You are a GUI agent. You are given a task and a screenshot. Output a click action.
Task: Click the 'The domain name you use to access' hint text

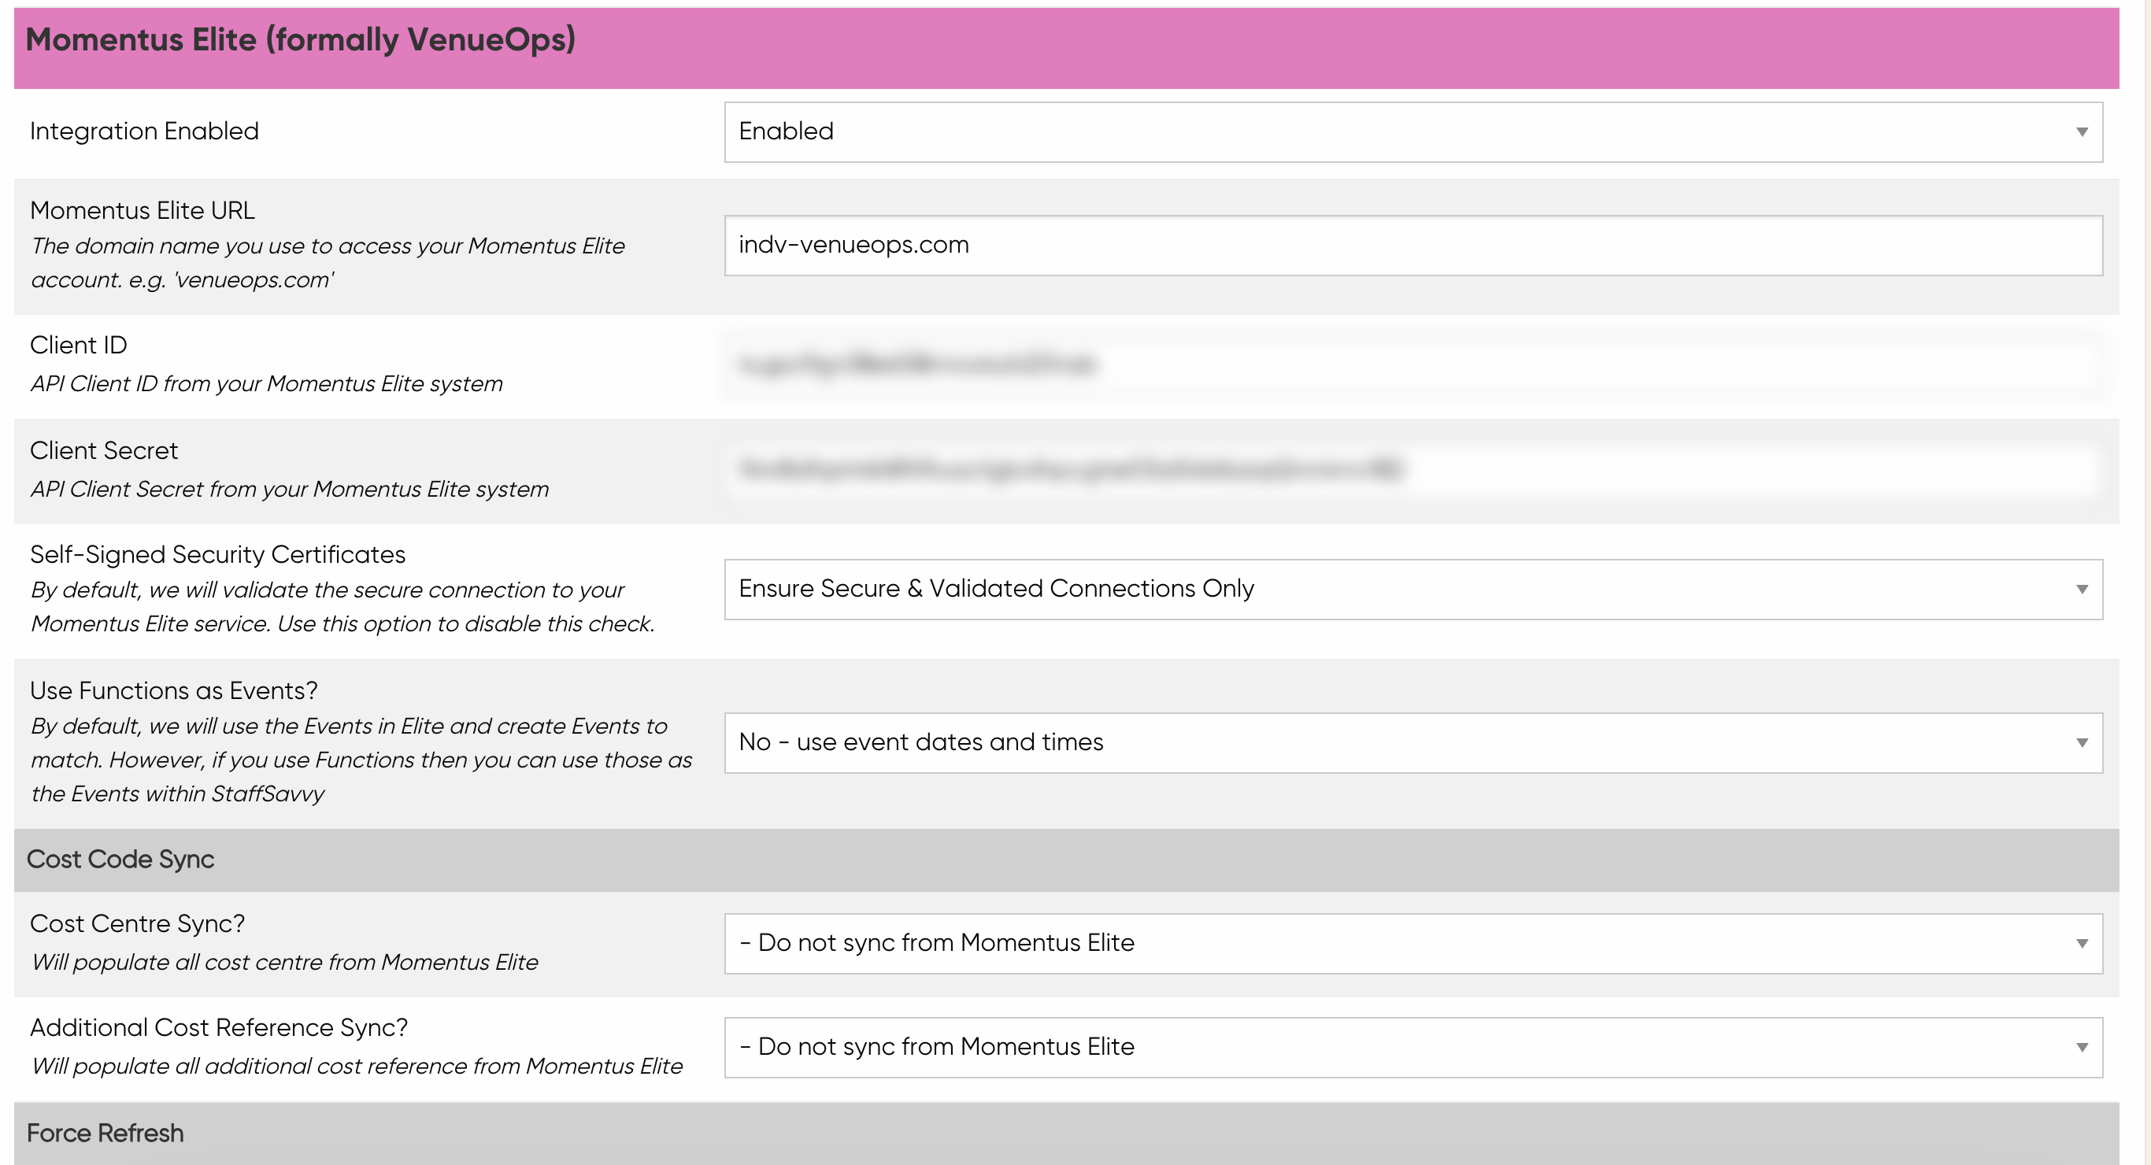pos(328,263)
